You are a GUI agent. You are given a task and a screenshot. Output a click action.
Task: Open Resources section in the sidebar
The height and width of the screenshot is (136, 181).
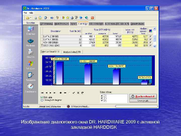[31, 77]
